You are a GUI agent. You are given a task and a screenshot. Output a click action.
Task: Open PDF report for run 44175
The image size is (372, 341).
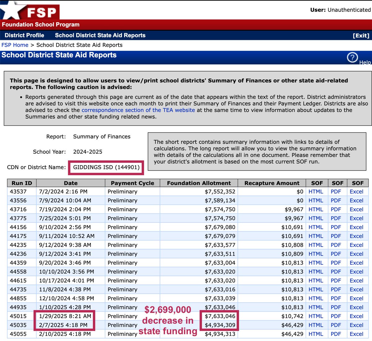point(336,236)
